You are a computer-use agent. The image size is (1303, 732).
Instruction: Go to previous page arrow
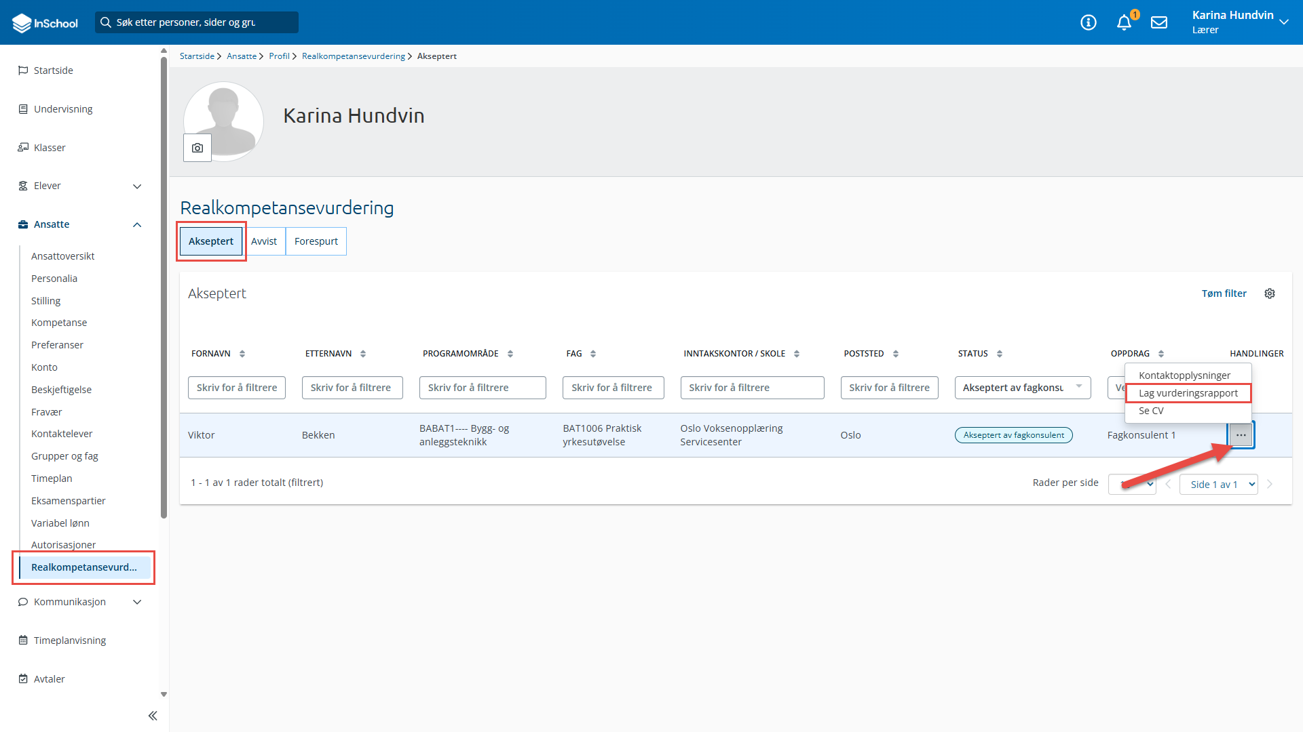coord(1168,484)
